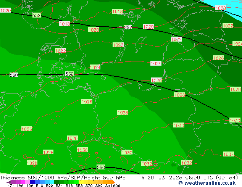Screen dimensions: 242x187
Task: Click the purple arrow at legend's left end
Action: pyautogui.click(x=8, y=182)
